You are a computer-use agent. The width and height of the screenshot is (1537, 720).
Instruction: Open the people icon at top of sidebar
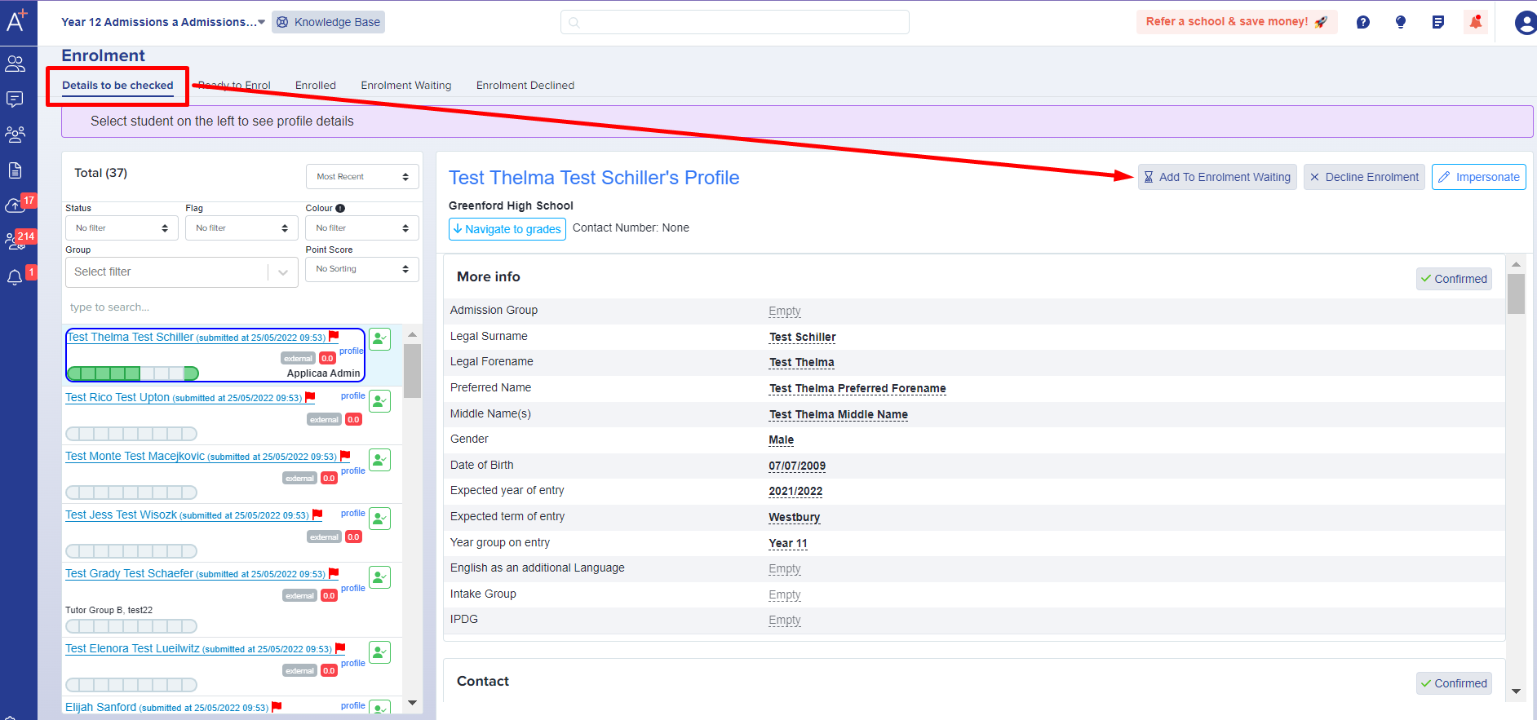[16, 64]
